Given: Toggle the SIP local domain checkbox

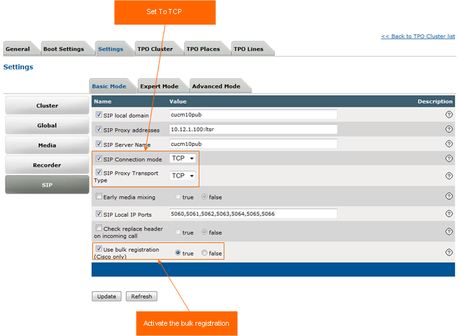Looking at the screenshot, I should pos(99,114).
